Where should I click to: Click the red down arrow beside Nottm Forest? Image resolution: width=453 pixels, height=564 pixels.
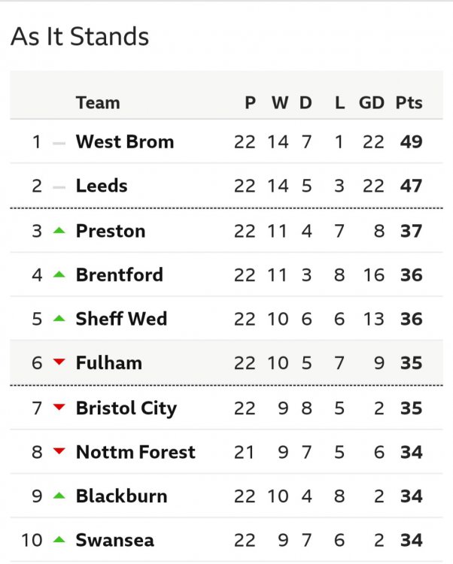click(x=59, y=452)
